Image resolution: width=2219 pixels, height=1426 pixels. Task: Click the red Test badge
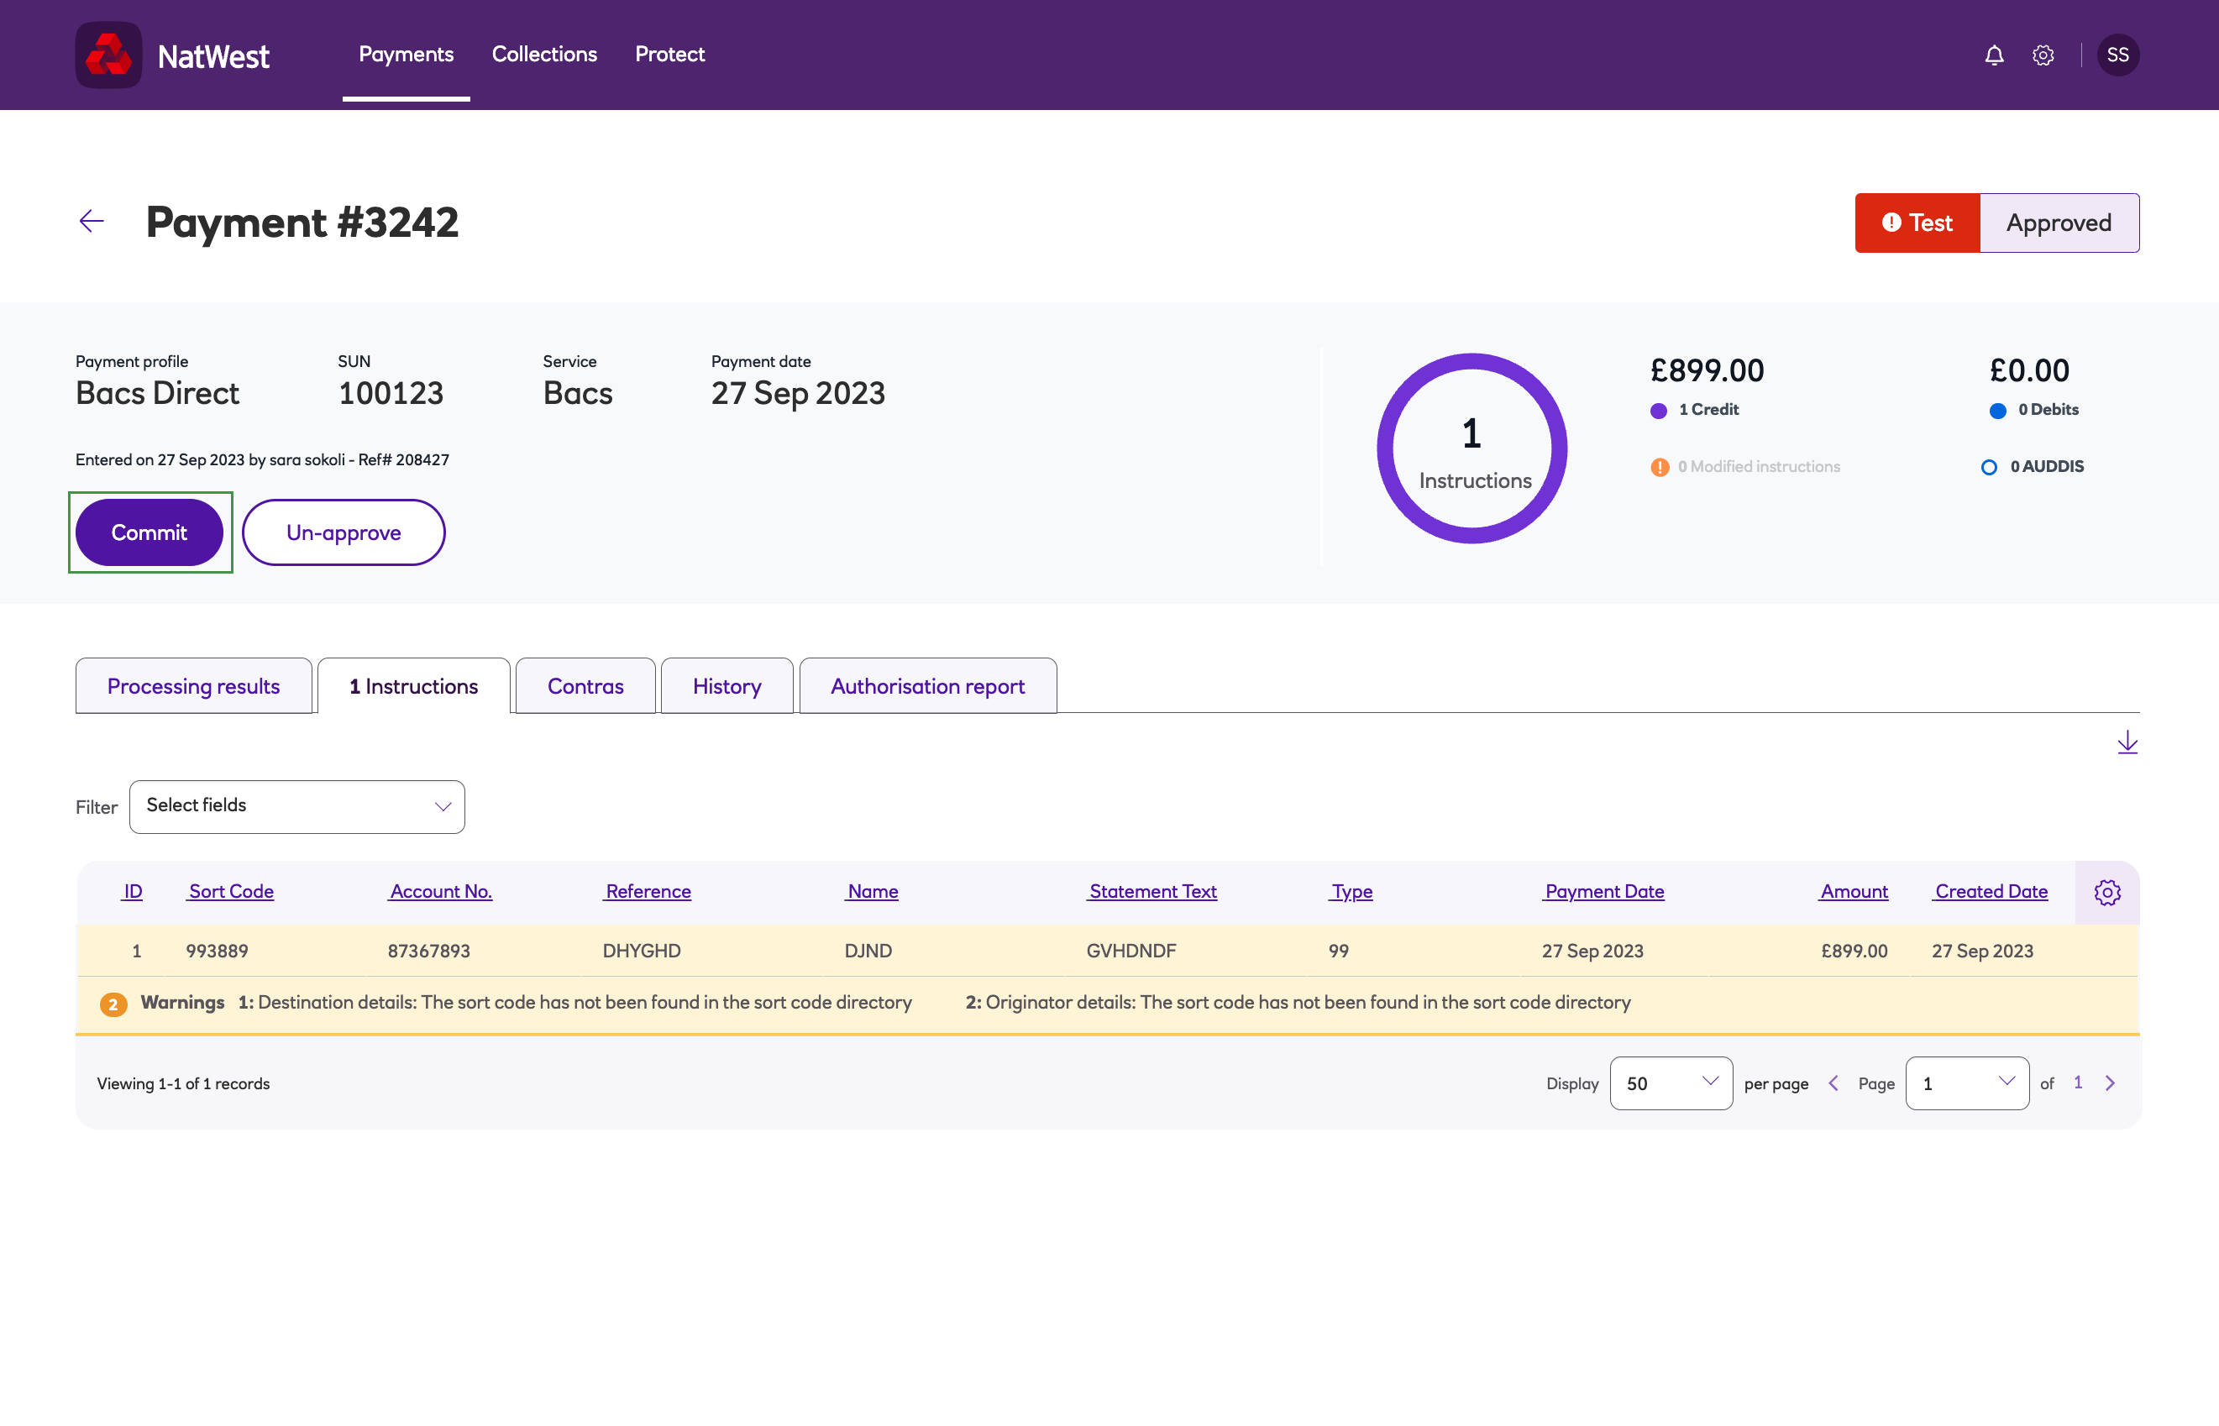click(x=1917, y=223)
